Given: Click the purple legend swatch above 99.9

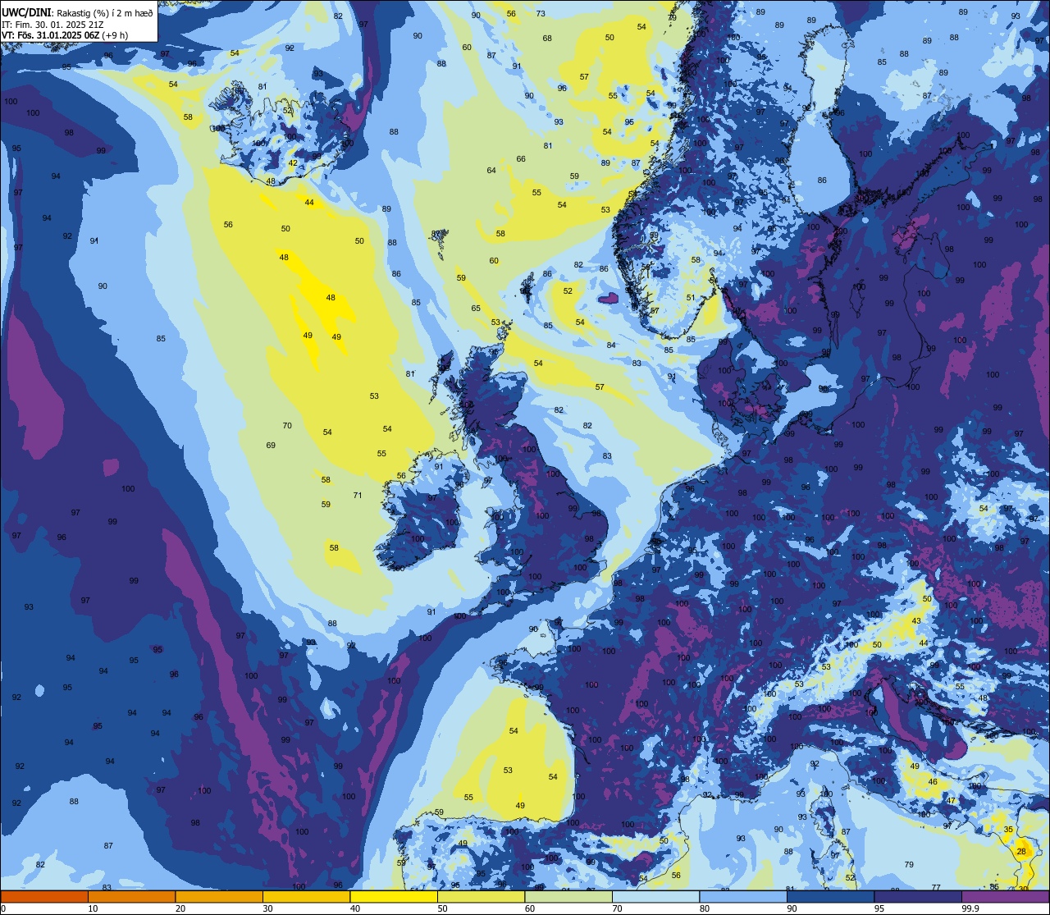Looking at the screenshot, I should pyautogui.click(x=1006, y=896).
